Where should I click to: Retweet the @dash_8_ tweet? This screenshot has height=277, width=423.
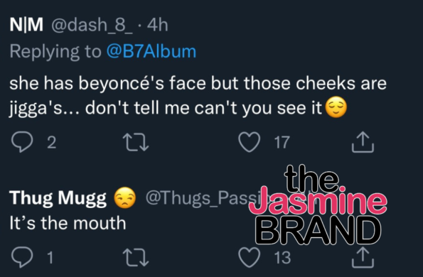pyautogui.click(x=136, y=142)
